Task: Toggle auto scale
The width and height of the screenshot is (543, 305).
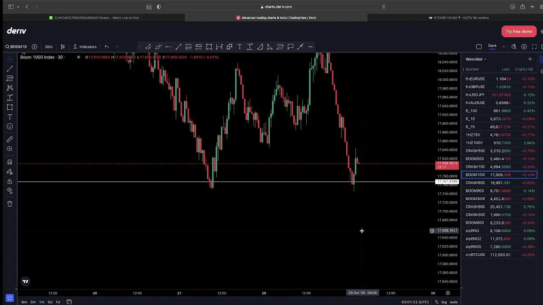Action: tap(453, 302)
